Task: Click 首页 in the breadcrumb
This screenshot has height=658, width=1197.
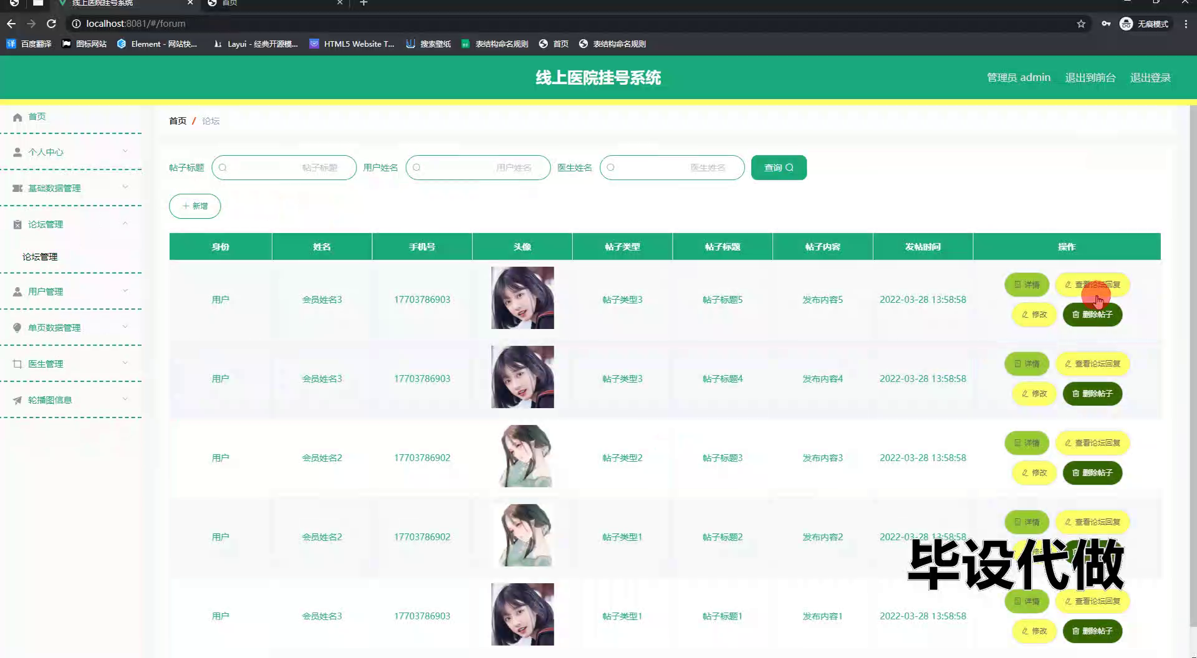Action: pos(178,121)
